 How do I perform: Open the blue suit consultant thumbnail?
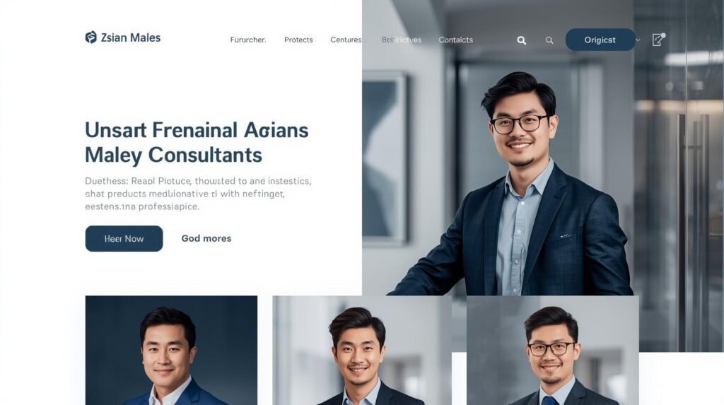pos(171,351)
